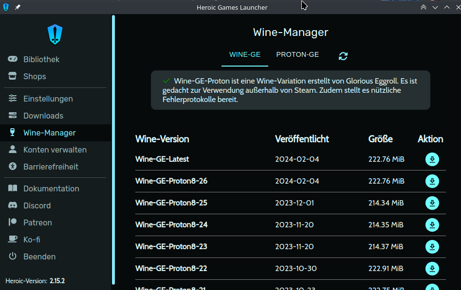461x290 pixels.
Task: Click the Konten verwalten user icon
Action: (13, 149)
